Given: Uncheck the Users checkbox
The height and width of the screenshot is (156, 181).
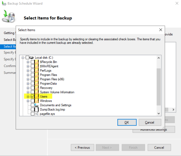Looking at the screenshot, I should tap(33, 96).
